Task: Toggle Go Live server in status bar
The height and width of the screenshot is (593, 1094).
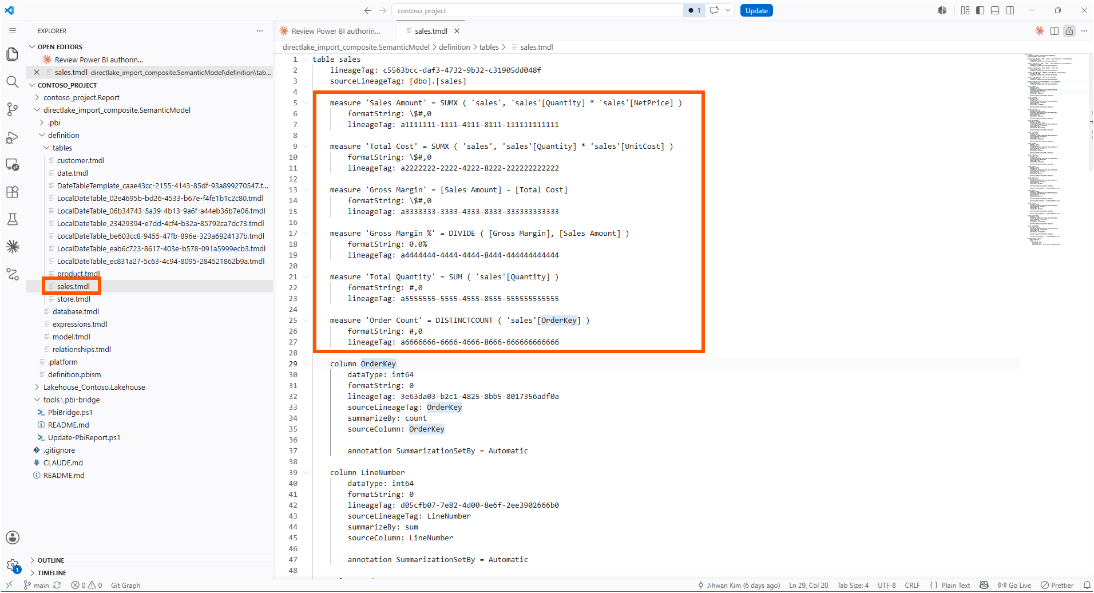Action: pos(1014,586)
